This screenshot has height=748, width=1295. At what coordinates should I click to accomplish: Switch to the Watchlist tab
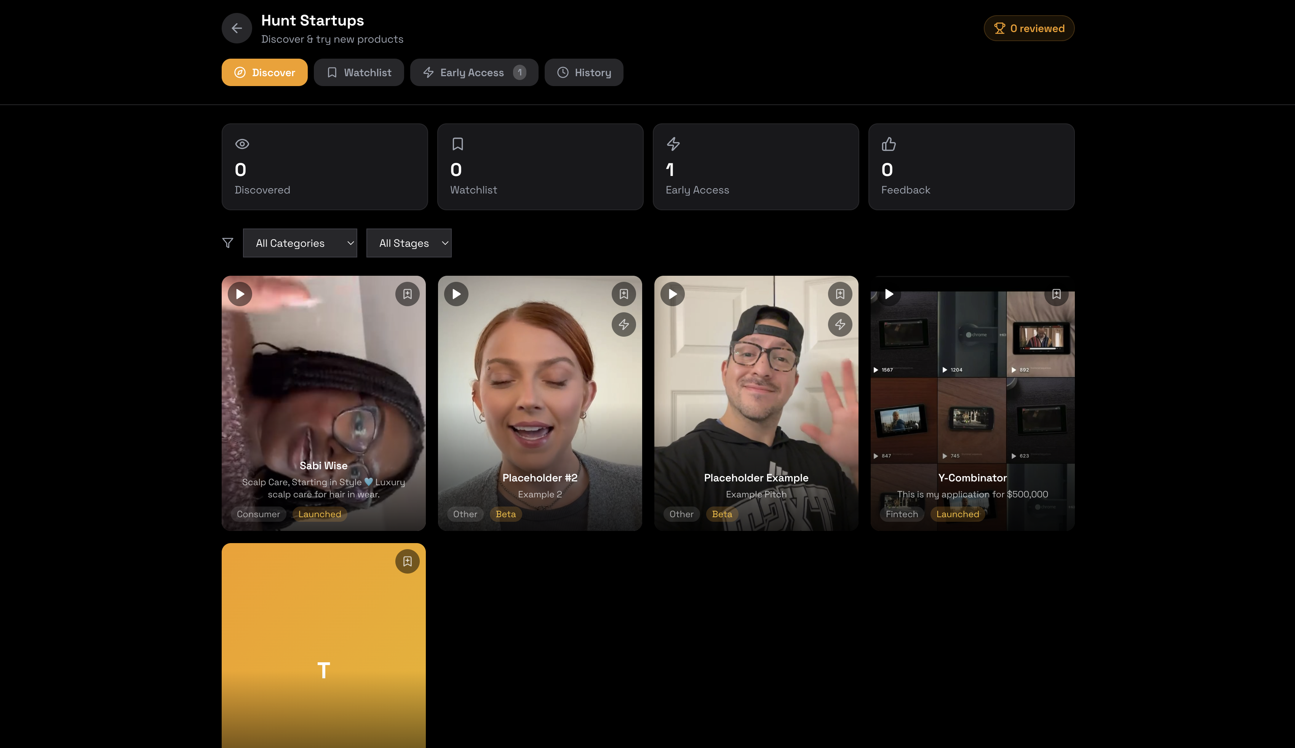point(358,72)
